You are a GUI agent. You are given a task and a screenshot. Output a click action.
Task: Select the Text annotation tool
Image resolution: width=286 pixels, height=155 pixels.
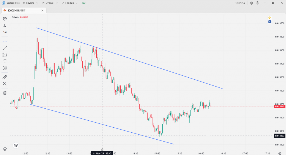(5, 61)
